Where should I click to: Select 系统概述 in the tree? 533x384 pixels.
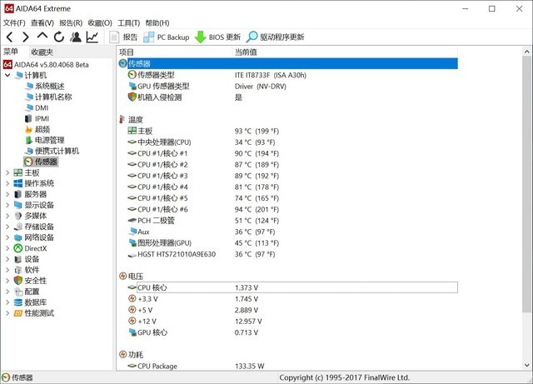point(44,86)
